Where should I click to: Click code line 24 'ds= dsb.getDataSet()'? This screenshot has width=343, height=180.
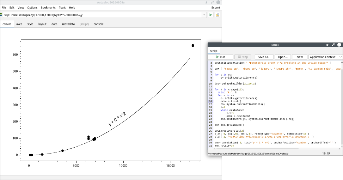[229, 125]
